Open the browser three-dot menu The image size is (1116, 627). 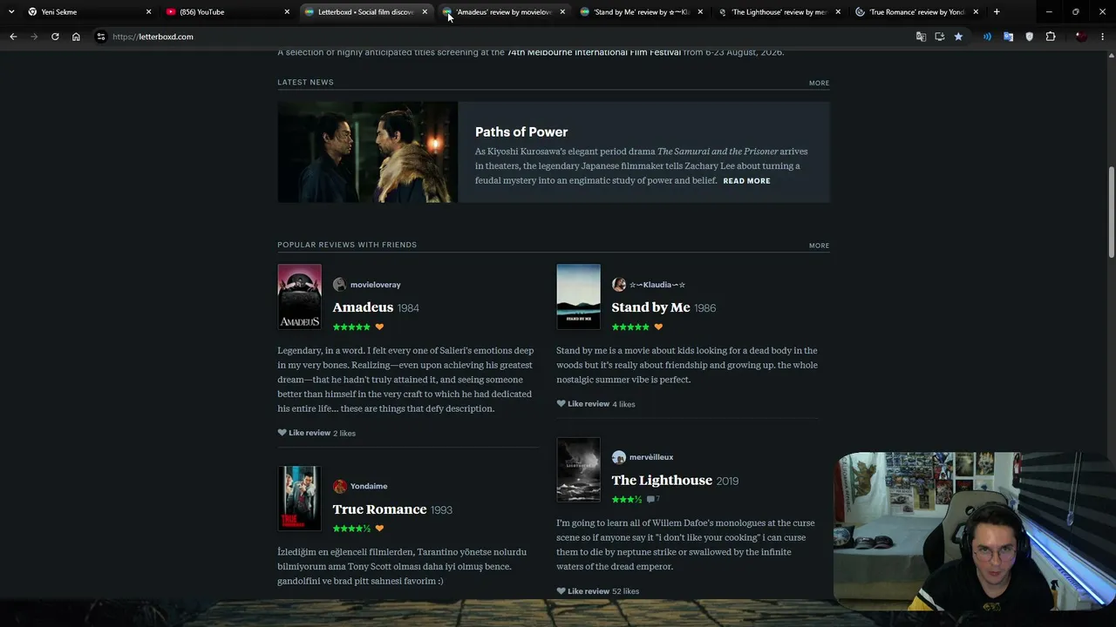1103,37
